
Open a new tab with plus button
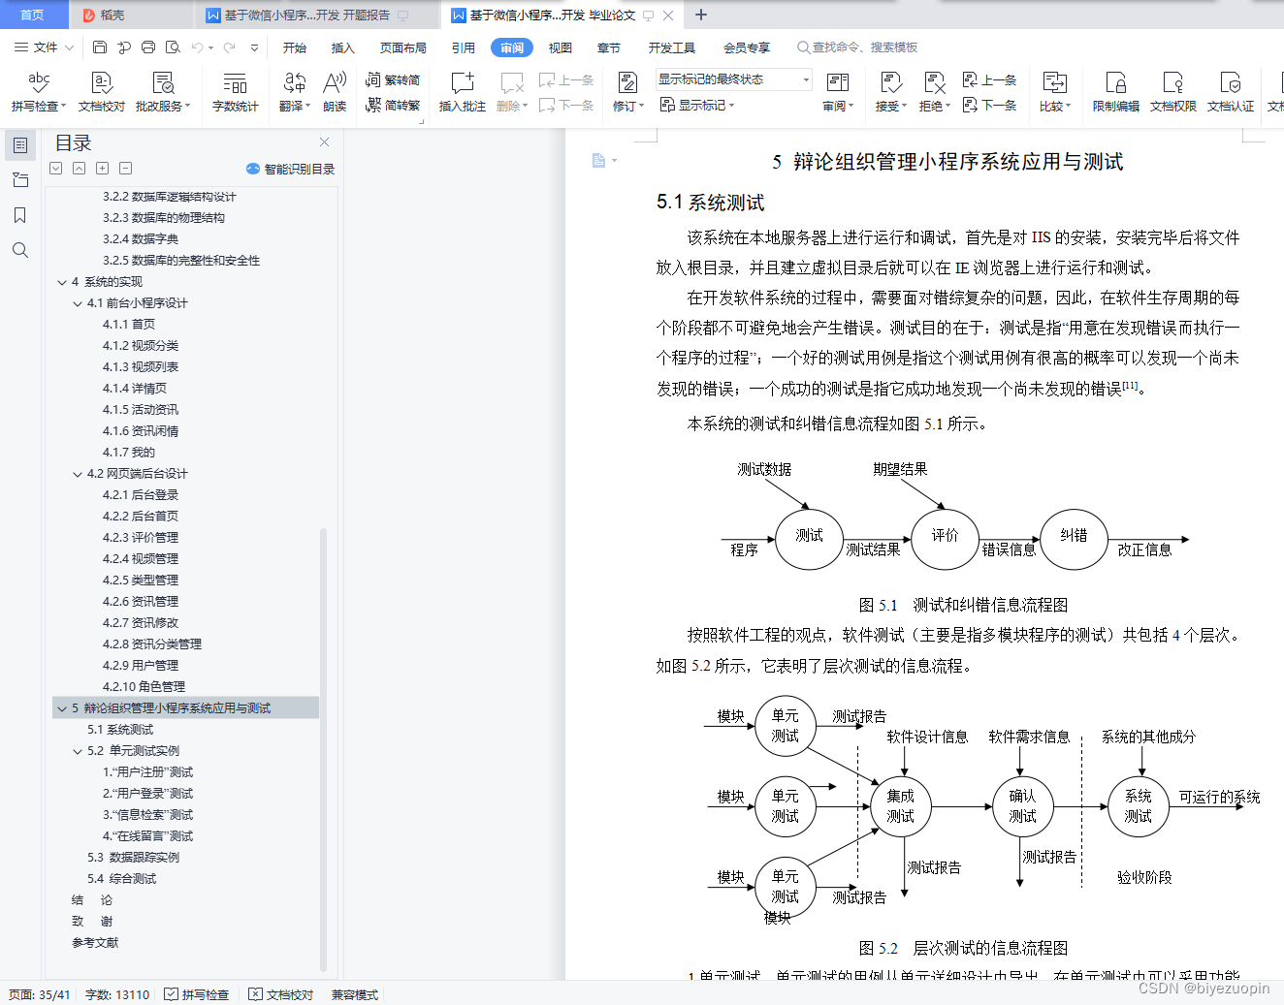(x=701, y=15)
